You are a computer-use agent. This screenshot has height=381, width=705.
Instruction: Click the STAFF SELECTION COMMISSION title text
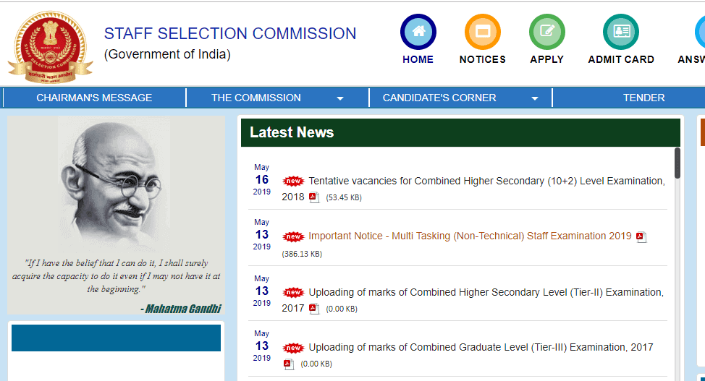tap(230, 34)
